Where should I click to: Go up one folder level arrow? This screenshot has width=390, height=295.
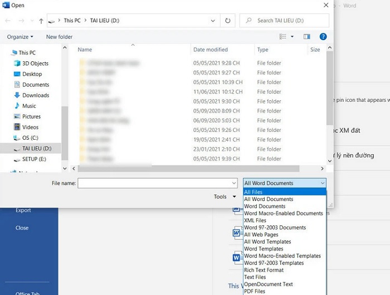[x=41, y=21]
